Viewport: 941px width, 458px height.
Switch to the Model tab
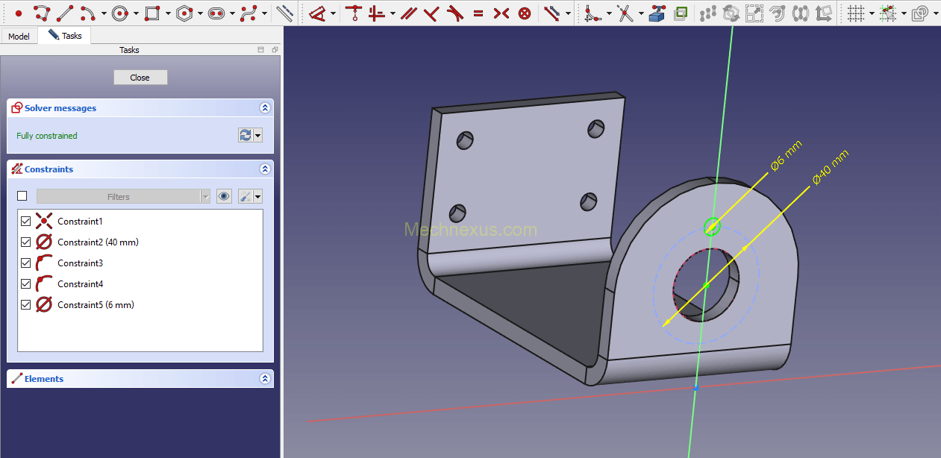(x=19, y=36)
